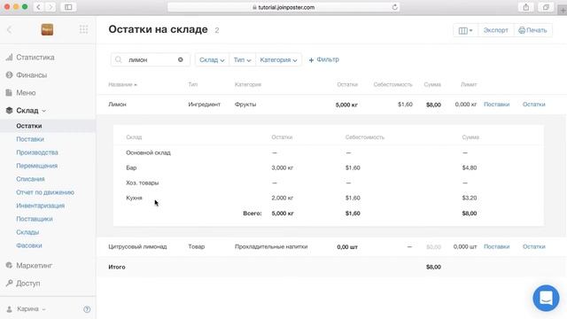The height and width of the screenshot is (319, 567).
Task: Open Перемещения page
Action: tap(37, 166)
